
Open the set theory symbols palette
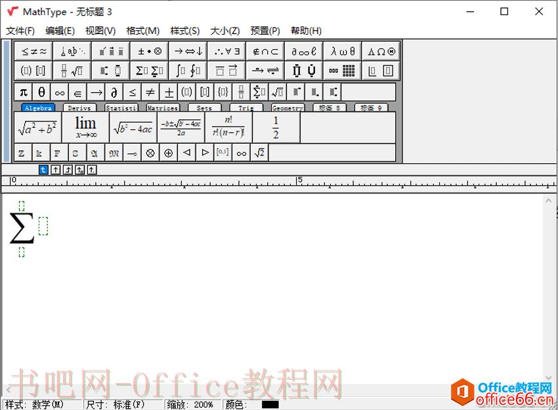pos(265,51)
